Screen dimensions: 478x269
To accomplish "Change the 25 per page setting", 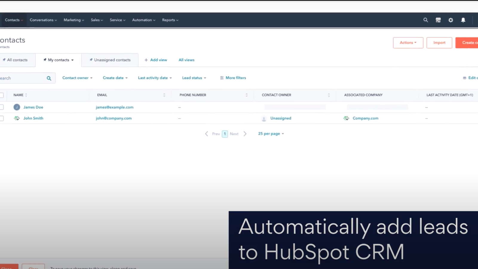I will (270, 134).
